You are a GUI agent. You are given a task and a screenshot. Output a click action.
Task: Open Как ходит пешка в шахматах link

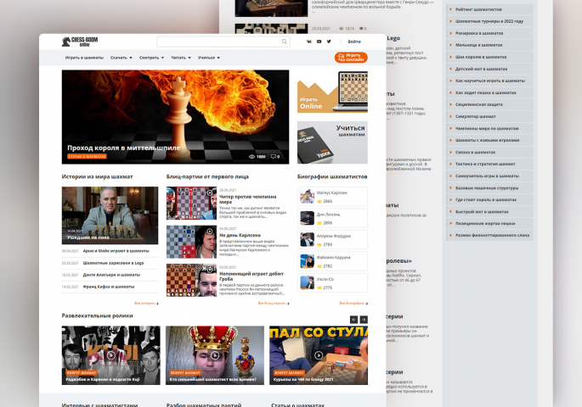pos(490,92)
